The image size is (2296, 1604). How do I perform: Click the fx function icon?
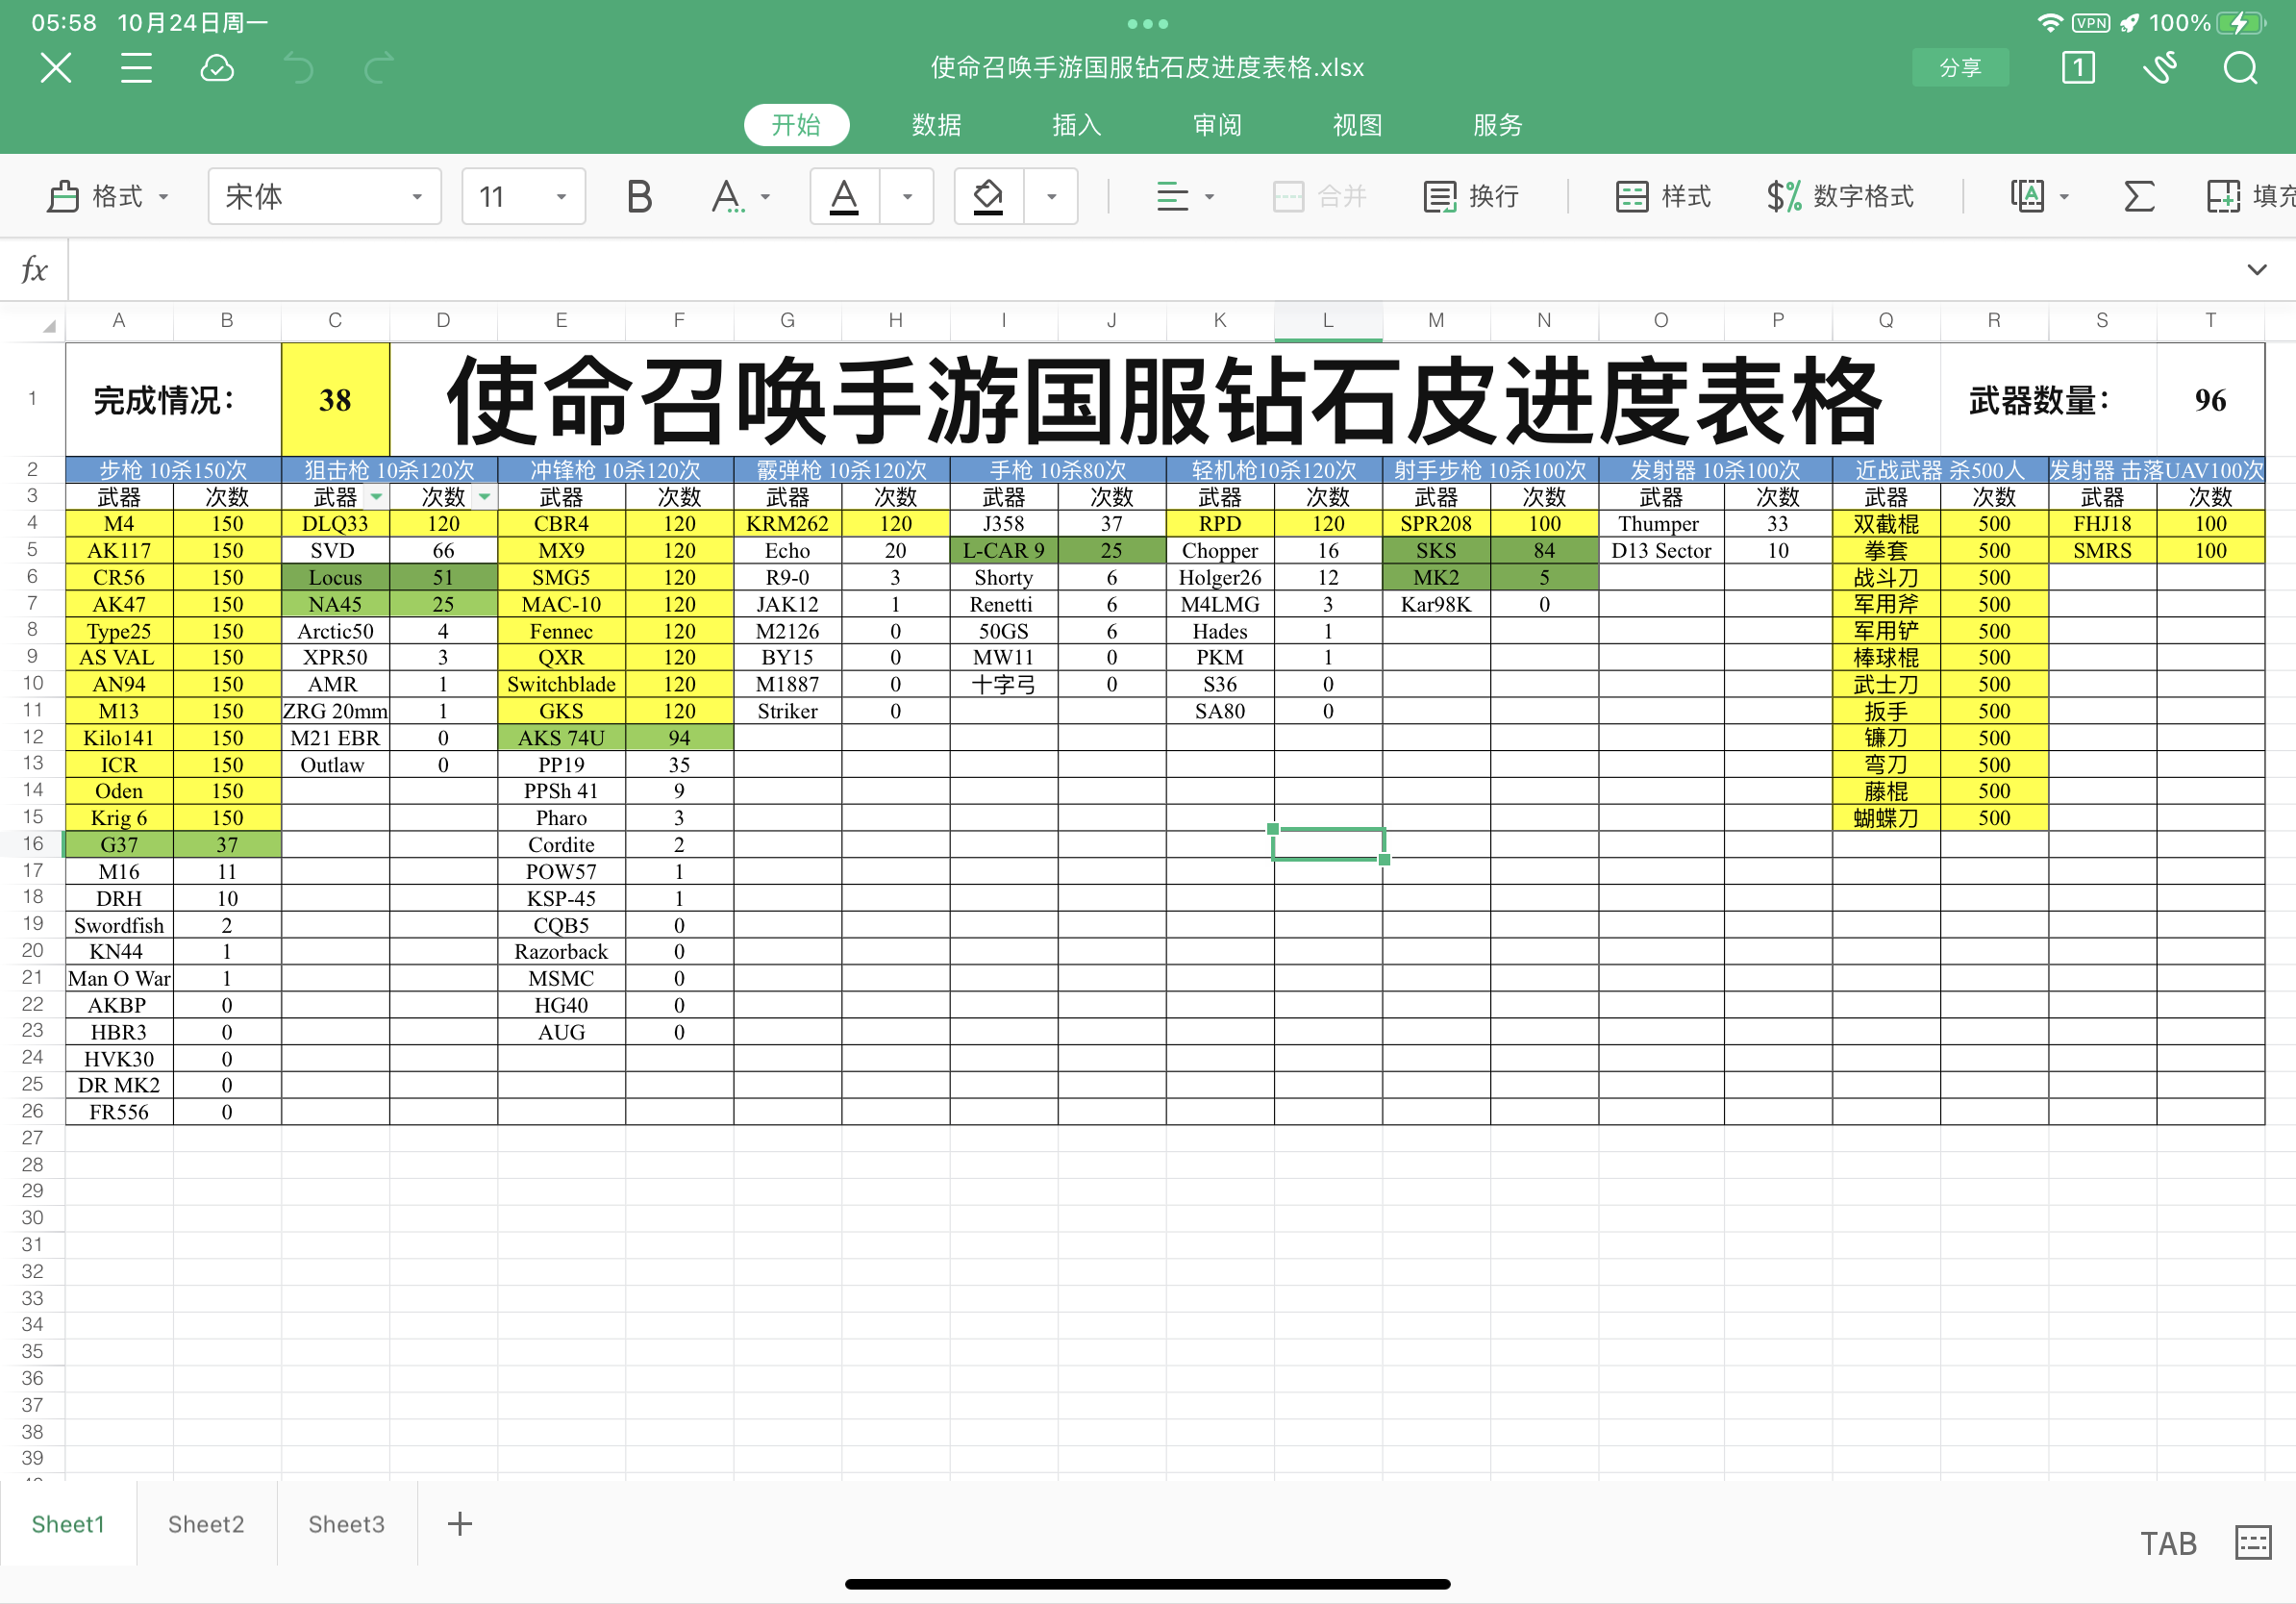[34, 269]
